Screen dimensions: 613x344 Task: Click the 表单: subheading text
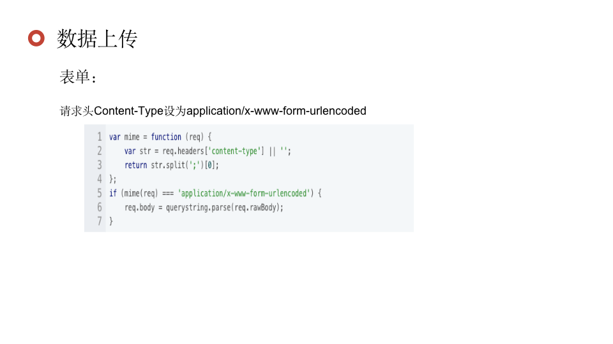(78, 77)
